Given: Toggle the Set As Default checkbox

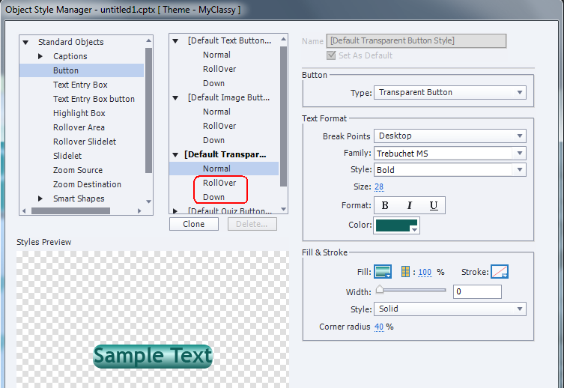Looking at the screenshot, I should click(332, 55).
